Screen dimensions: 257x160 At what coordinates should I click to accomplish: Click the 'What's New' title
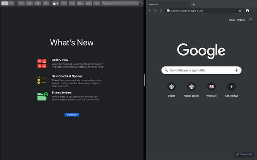72,43
